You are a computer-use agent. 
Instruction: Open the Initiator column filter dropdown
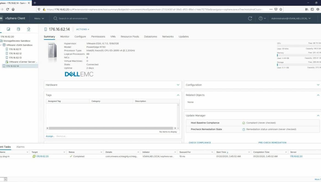pos(175,152)
